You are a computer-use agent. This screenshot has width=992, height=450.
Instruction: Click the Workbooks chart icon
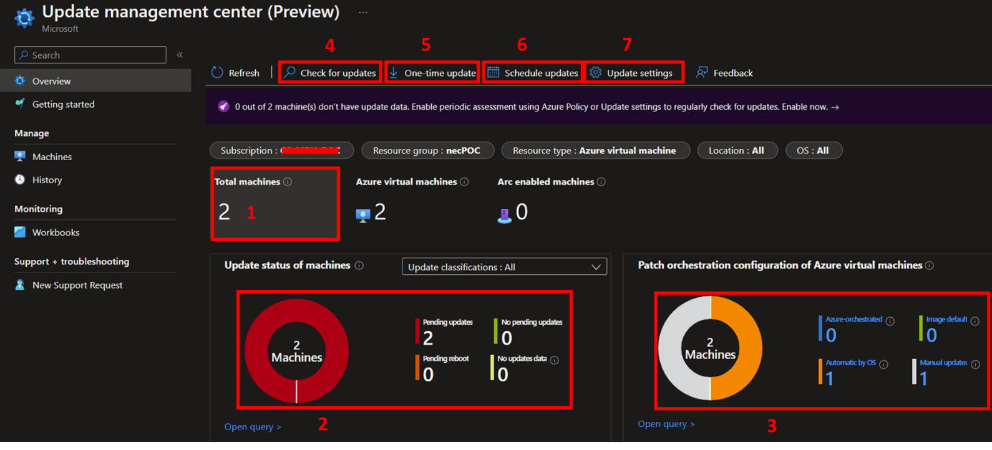20,232
